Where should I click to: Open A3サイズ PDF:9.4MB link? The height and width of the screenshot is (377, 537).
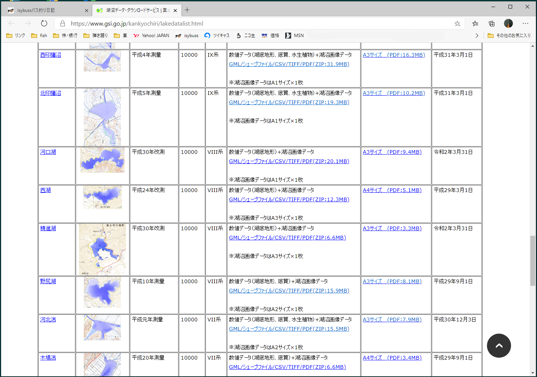tap(392, 152)
